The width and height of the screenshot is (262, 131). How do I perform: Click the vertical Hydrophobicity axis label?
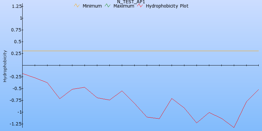click(5, 66)
